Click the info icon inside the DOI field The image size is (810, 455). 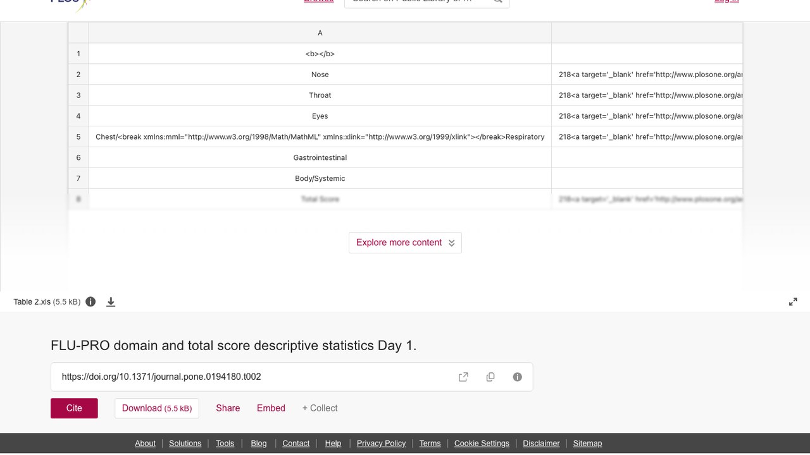(x=518, y=377)
